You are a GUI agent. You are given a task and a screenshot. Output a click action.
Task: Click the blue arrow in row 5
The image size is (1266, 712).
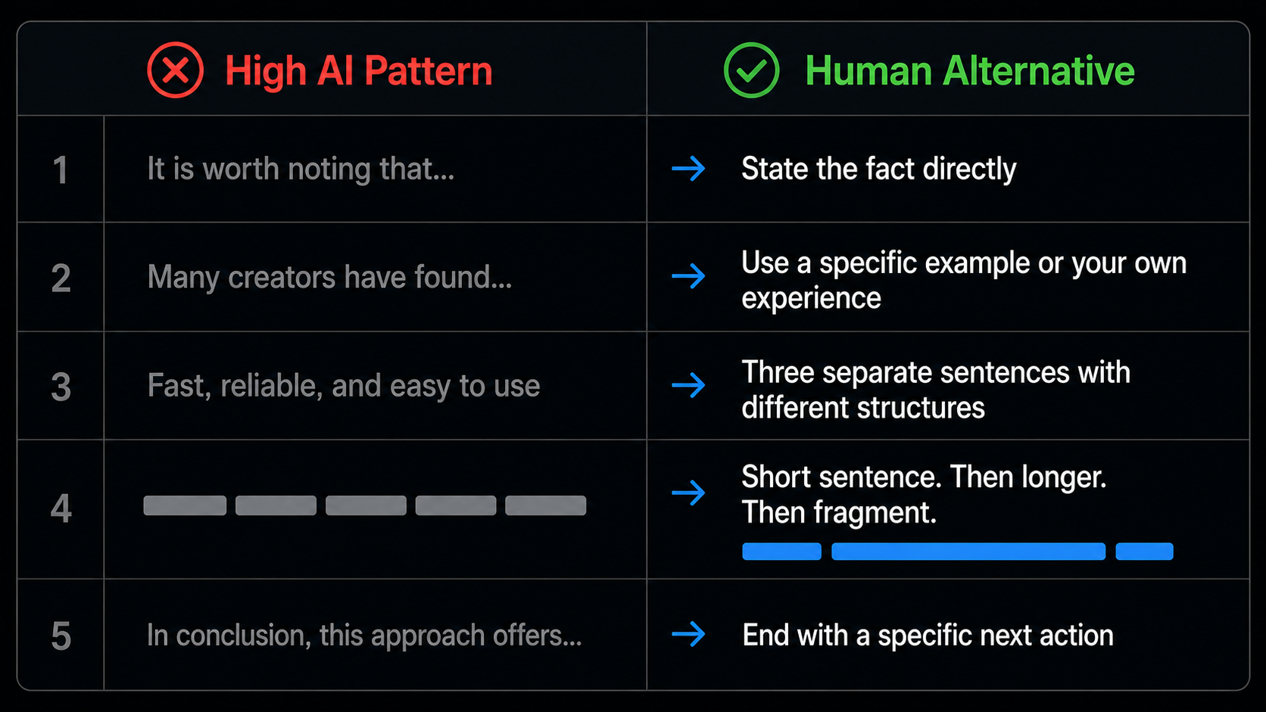coord(688,634)
